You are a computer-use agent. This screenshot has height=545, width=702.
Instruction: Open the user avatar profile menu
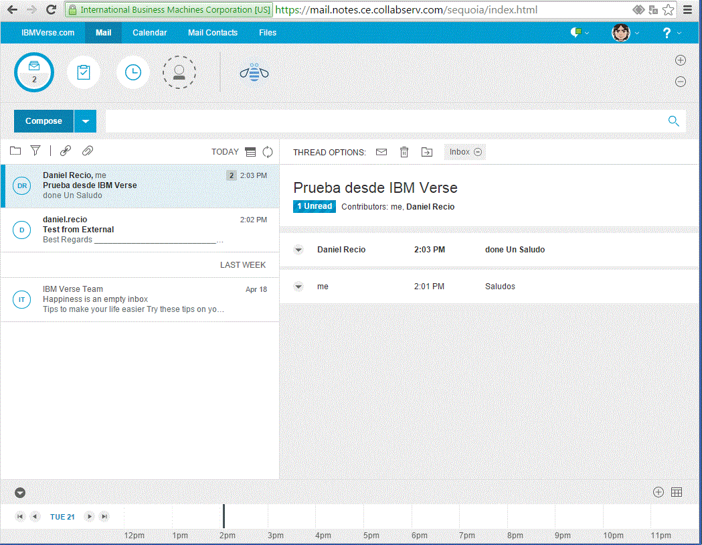tap(621, 33)
